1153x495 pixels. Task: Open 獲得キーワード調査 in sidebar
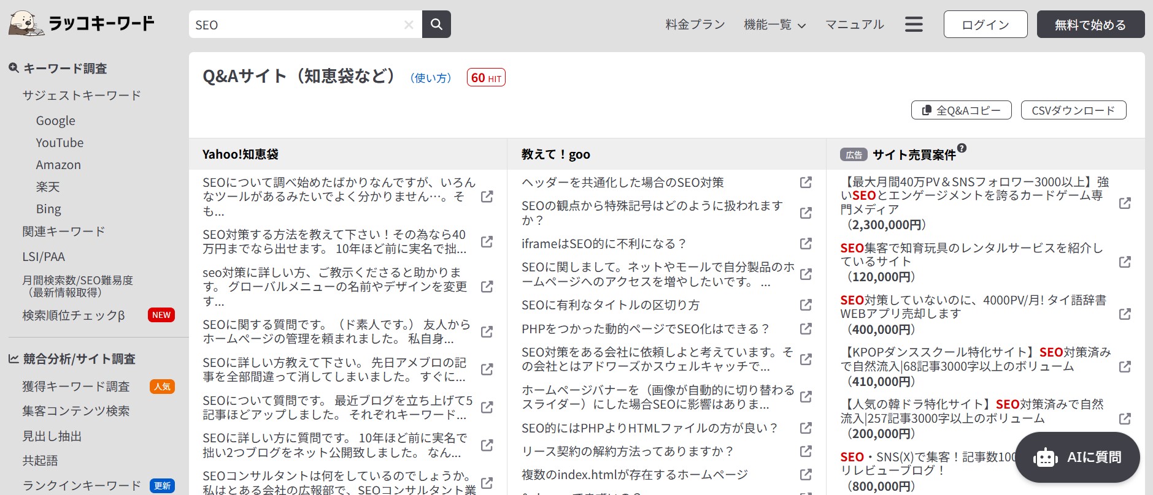[76, 386]
